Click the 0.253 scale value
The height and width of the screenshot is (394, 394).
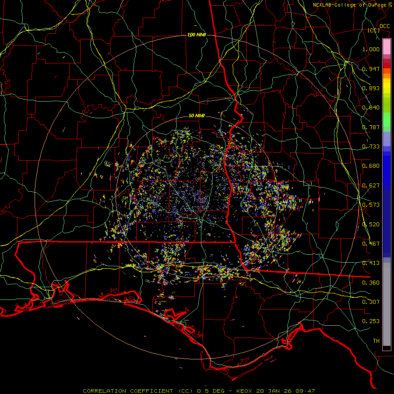click(x=371, y=321)
